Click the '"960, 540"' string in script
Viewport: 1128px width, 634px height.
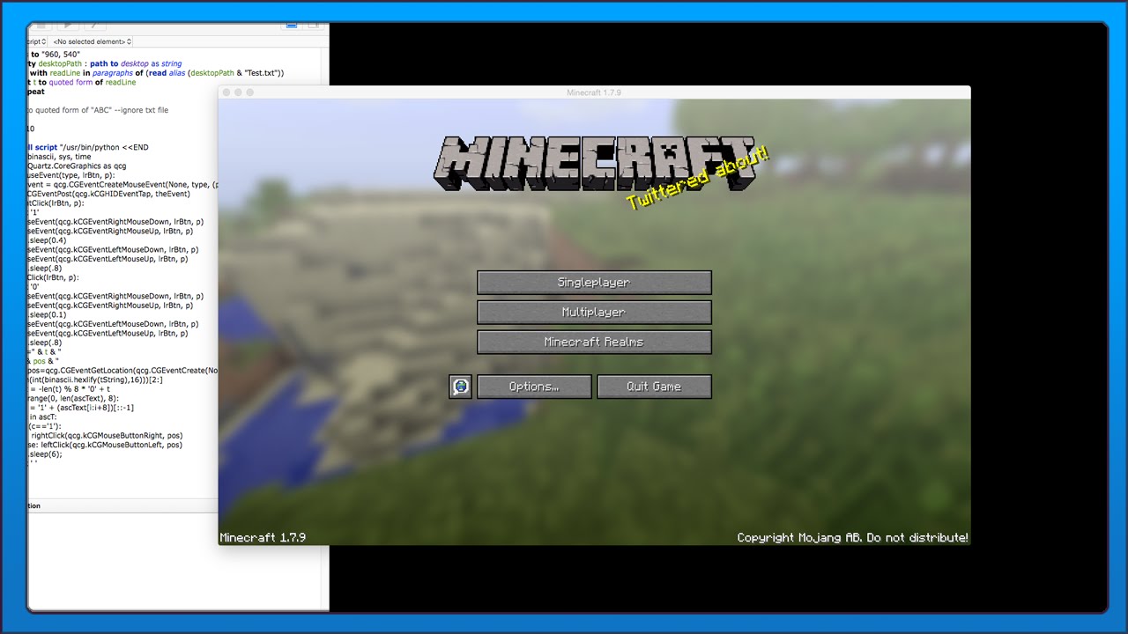pyautogui.click(x=61, y=55)
